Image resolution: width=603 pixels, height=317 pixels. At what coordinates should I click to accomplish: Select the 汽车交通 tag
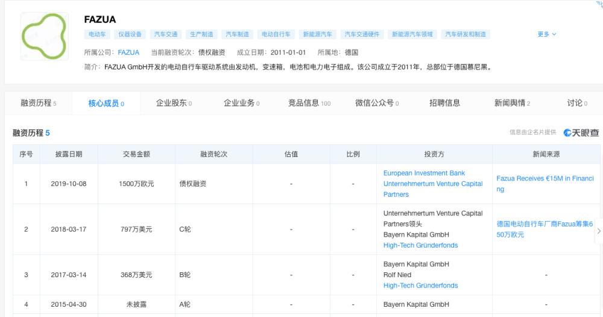166,34
